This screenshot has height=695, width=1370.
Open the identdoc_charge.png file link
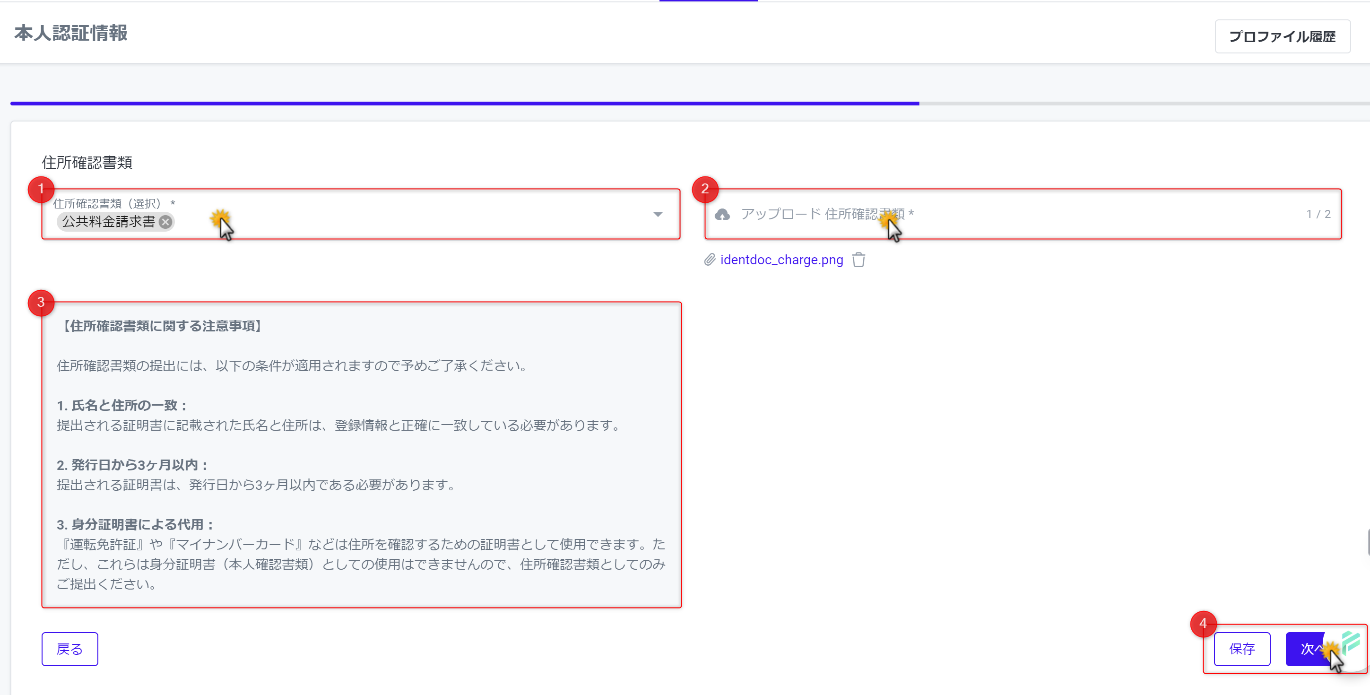tap(781, 260)
